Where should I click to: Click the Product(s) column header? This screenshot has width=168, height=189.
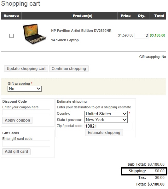83,16
